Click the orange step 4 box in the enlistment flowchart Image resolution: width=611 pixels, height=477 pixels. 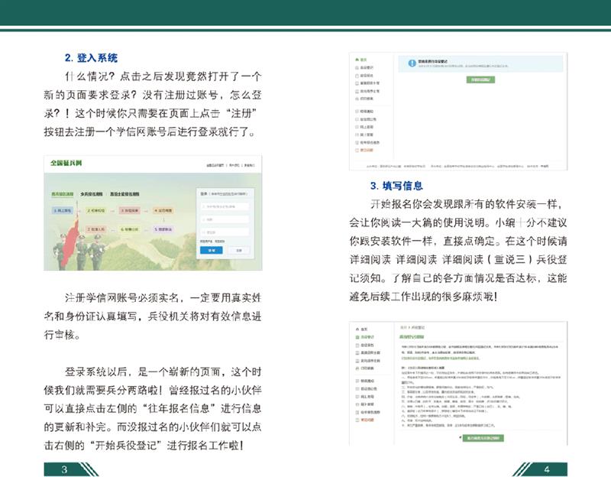click(x=163, y=211)
